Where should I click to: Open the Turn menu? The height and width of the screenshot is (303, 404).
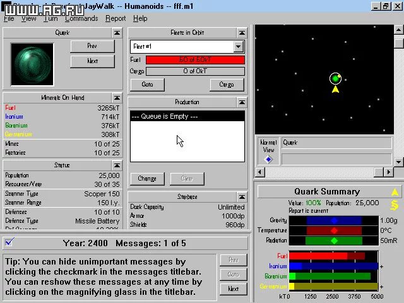pyautogui.click(x=50, y=18)
